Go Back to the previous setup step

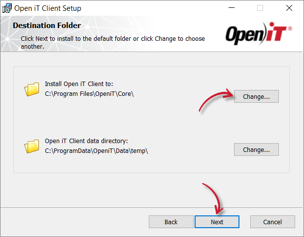tap(171, 222)
